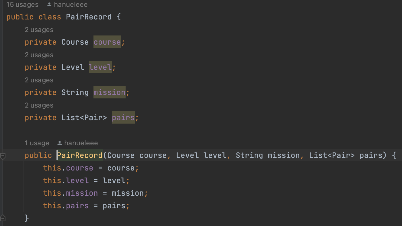Click the highlighted pairs field name
Viewport: 402px width, 226px height.
point(123,118)
